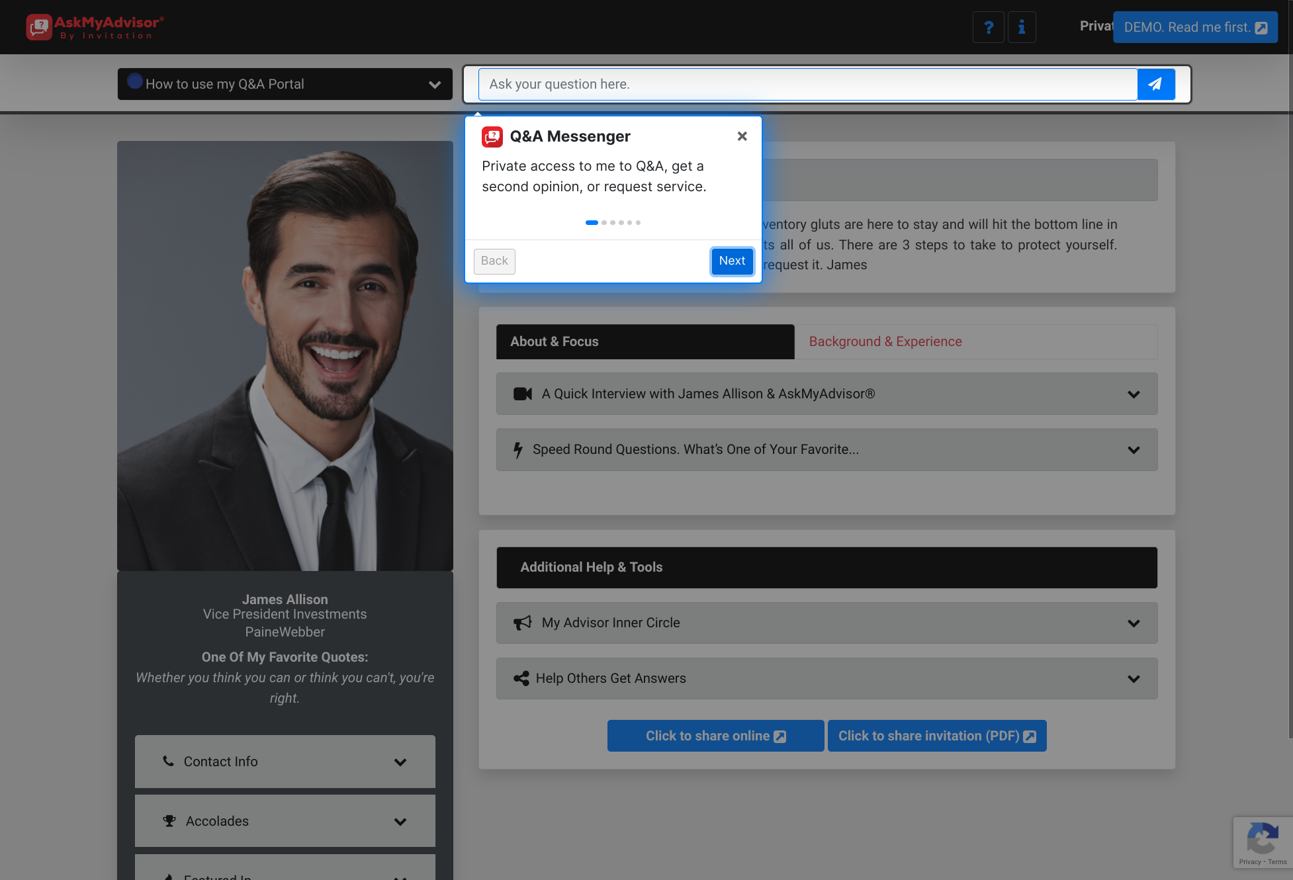Send question with paper plane icon
This screenshot has height=880, width=1293.
(1155, 84)
